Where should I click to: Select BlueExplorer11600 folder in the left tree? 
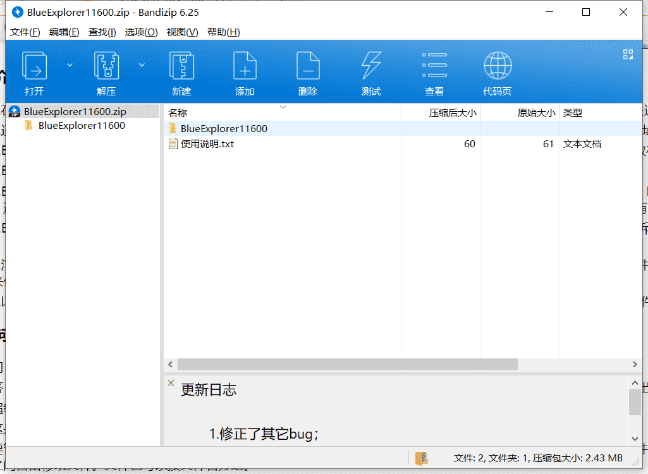click(x=82, y=126)
